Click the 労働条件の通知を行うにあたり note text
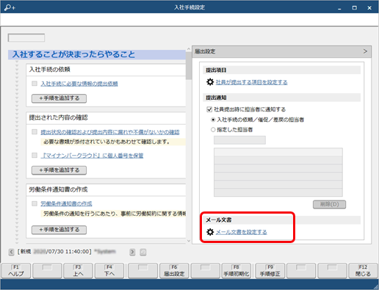This screenshot has width=379, height=290. point(115,214)
